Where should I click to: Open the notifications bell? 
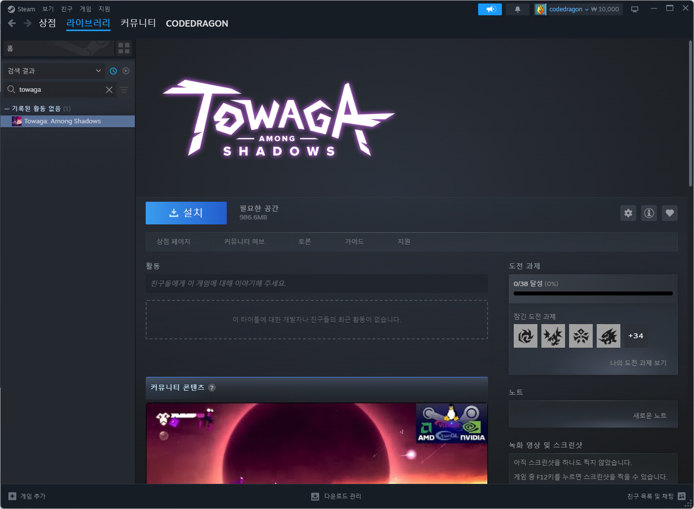518,9
